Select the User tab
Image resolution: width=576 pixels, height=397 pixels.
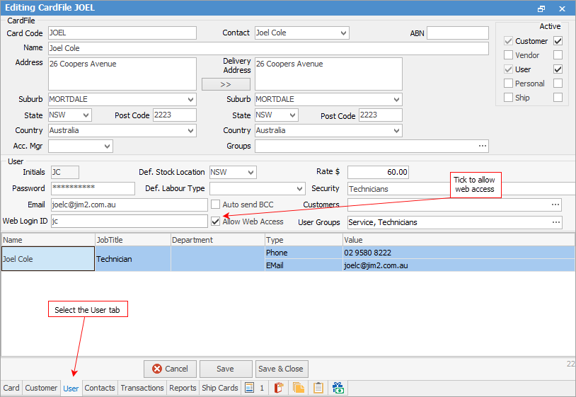71,388
